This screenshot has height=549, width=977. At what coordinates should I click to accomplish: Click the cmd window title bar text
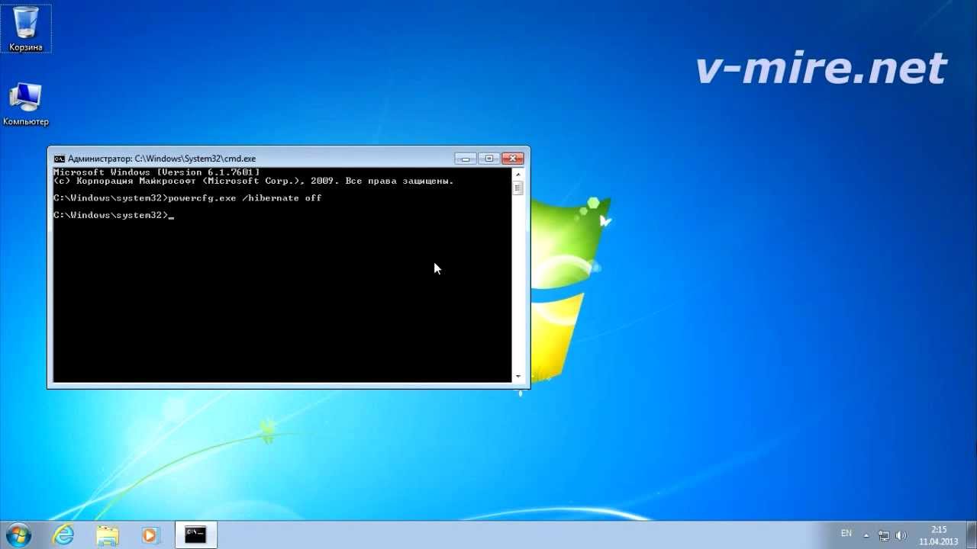click(162, 159)
